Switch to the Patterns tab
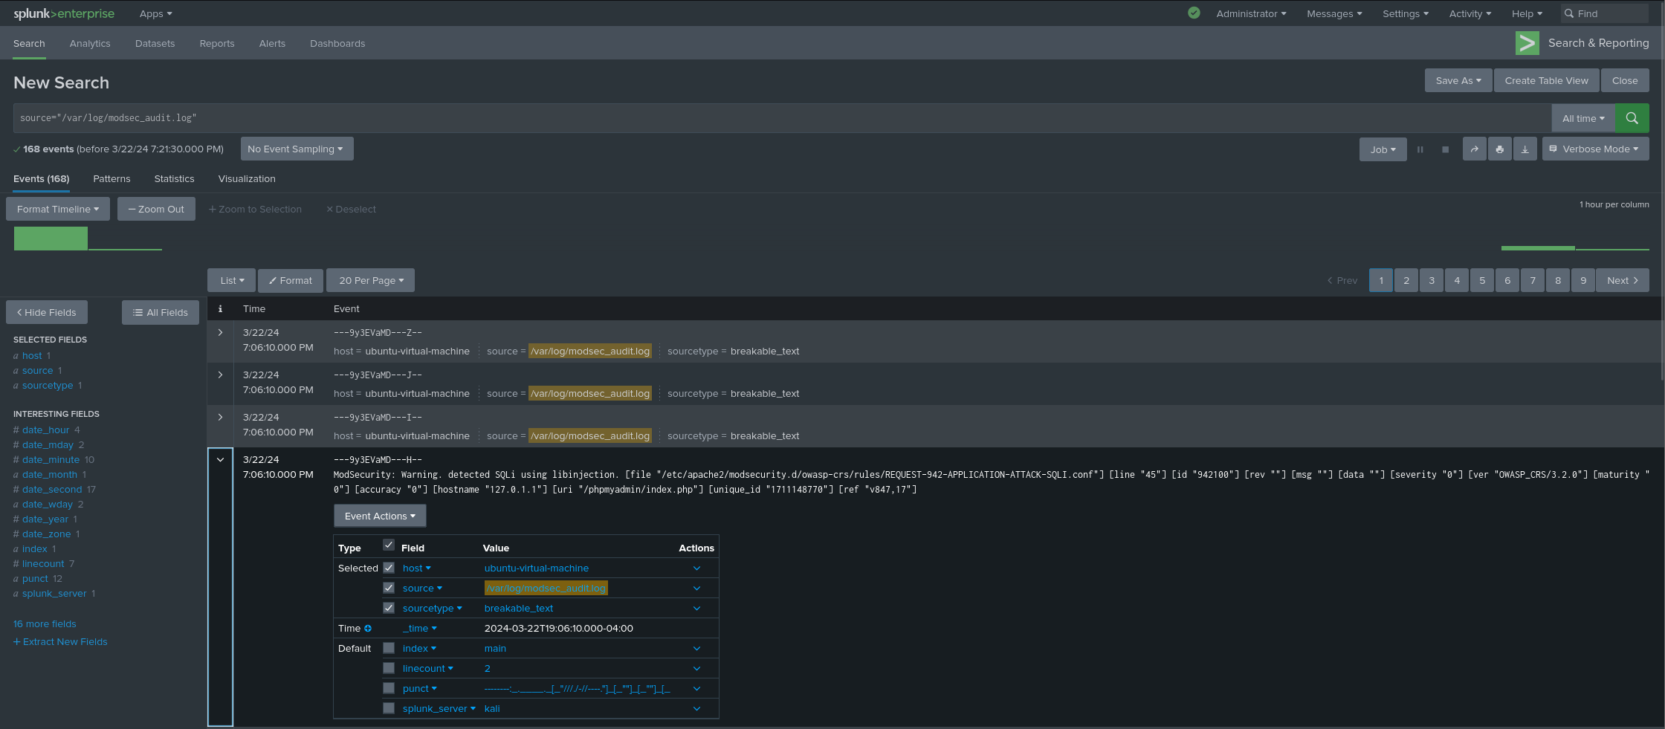This screenshot has width=1665, height=729. pos(111,178)
